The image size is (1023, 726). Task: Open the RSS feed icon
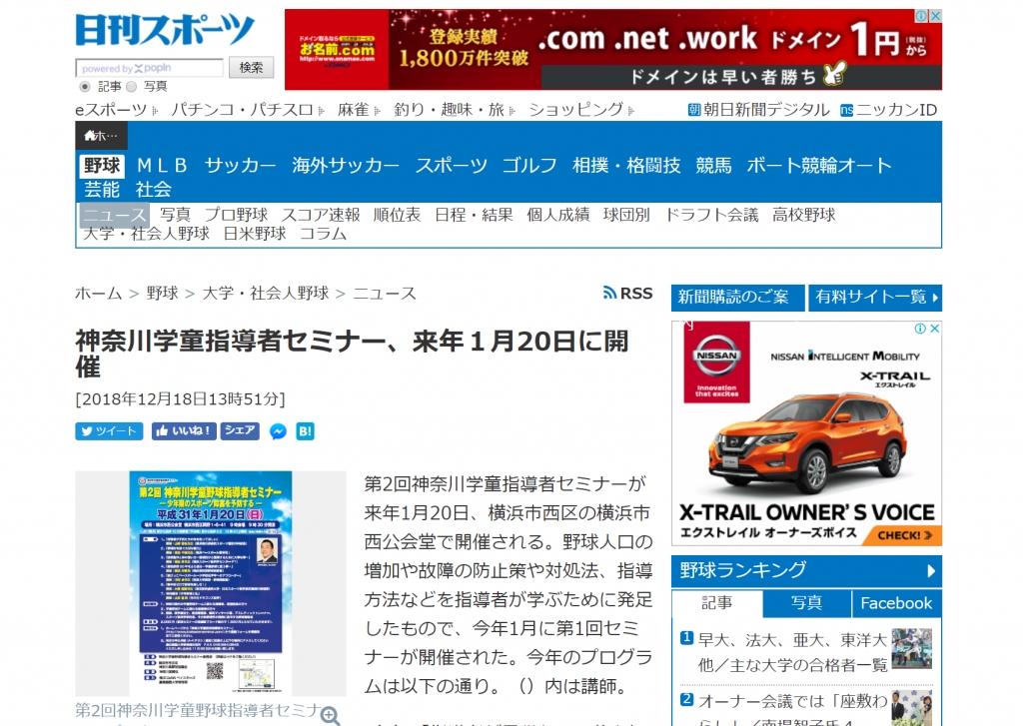coord(609,293)
